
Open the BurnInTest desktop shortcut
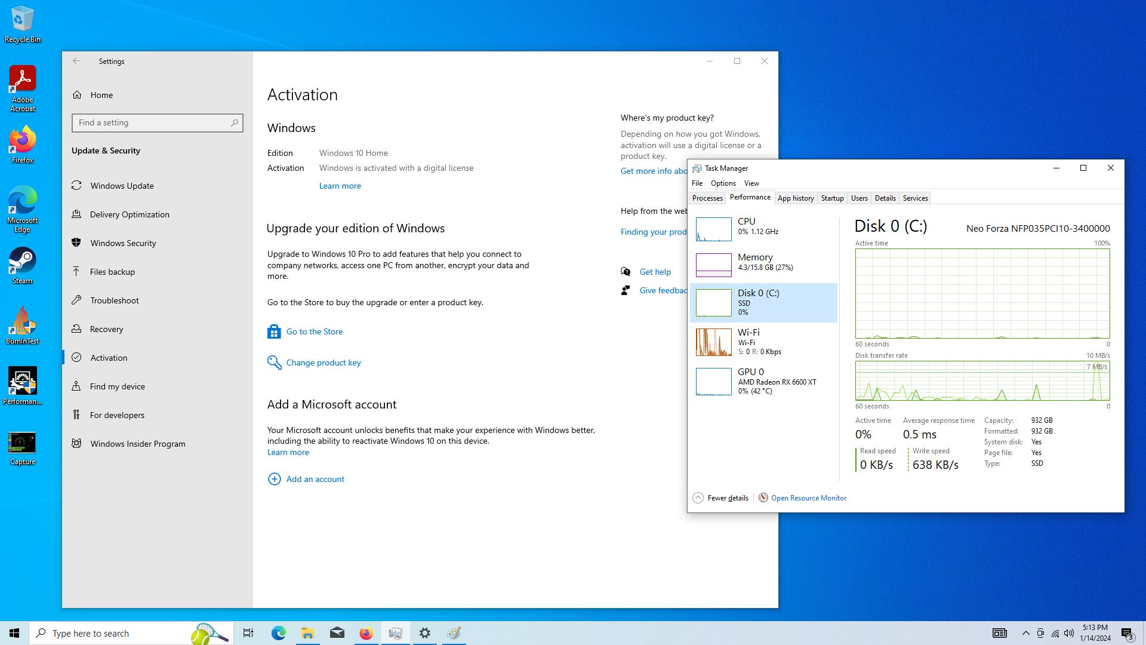coord(23,325)
